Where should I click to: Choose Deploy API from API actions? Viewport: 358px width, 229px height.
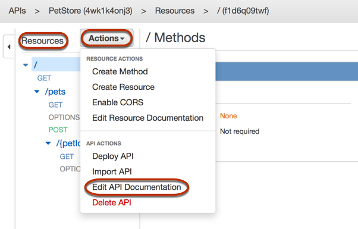click(113, 156)
